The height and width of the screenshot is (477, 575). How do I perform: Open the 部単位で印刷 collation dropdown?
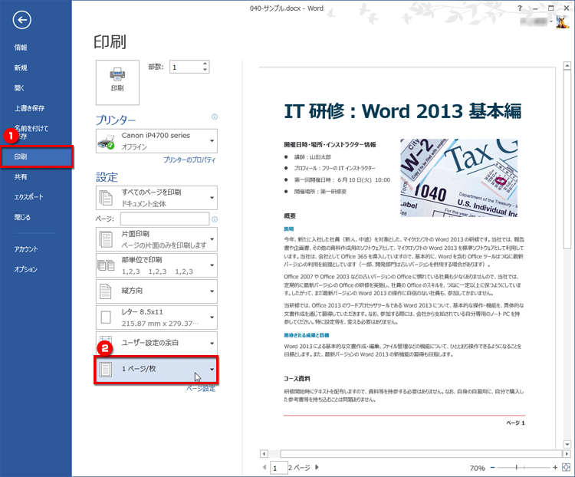[156, 265]
